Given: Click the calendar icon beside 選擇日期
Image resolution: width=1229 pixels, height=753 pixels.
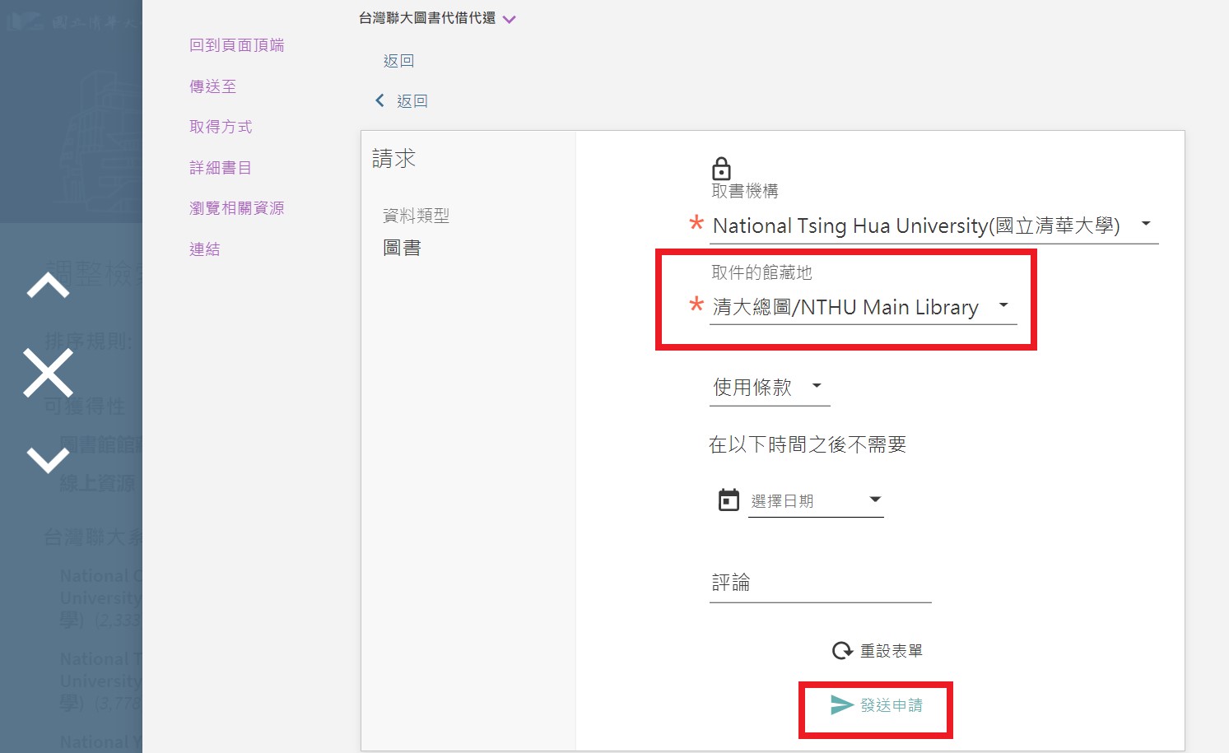Looking at the screenshot, I should click(729, 500).
